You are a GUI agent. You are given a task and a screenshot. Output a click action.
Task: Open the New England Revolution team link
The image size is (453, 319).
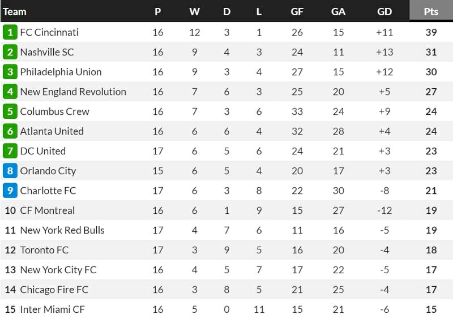tap(73, 92)
